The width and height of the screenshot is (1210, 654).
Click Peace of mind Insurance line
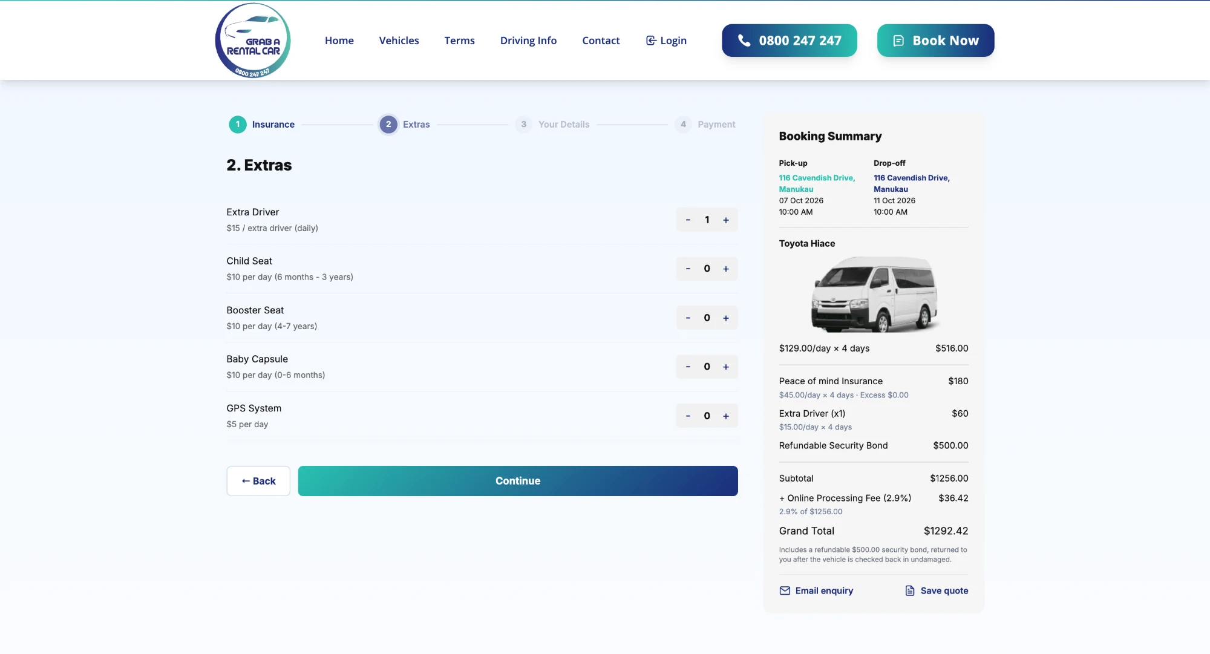pos(874,387)
